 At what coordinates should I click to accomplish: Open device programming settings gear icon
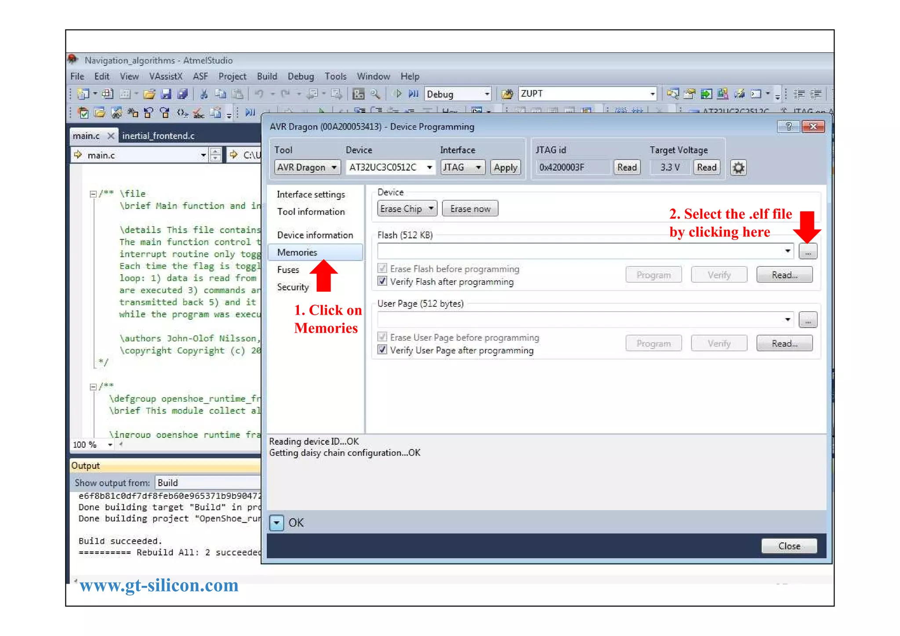click(738, 167)
